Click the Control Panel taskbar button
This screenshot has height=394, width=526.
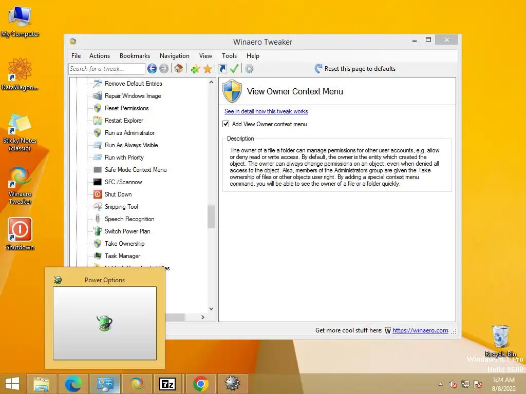click(x=105, y=384)
